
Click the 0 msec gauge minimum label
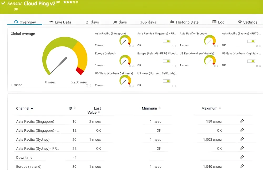click(x=50, y=82)
